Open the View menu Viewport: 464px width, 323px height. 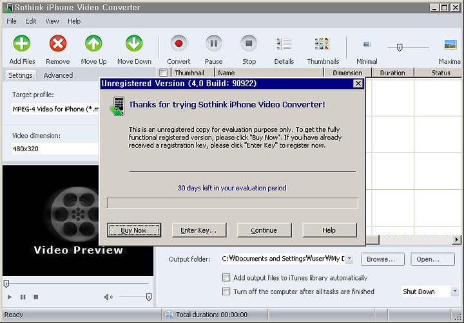coord(52,21)
